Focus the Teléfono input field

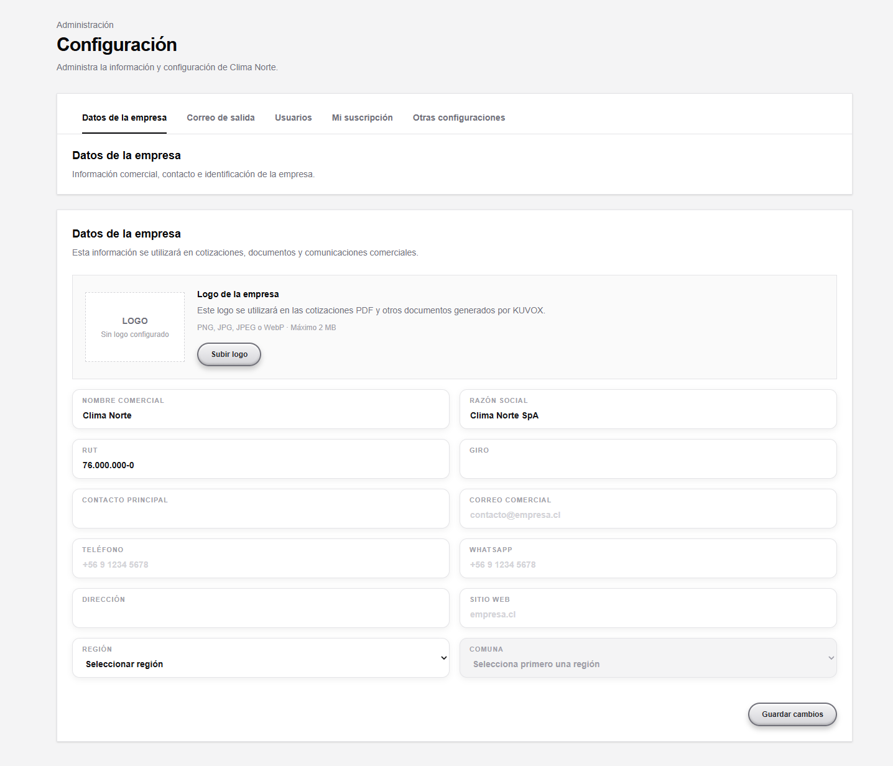coord(261,558)
